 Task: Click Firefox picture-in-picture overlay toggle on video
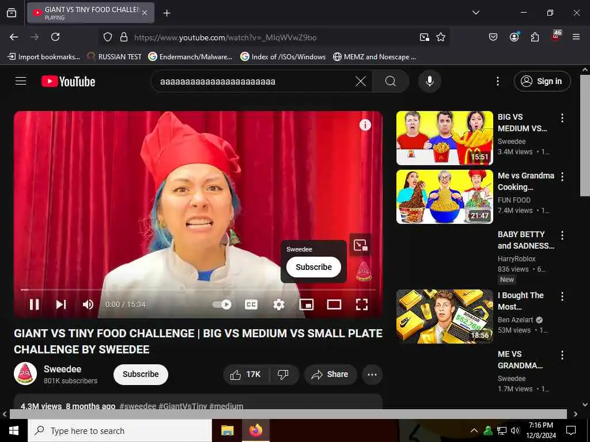point(361,245)
